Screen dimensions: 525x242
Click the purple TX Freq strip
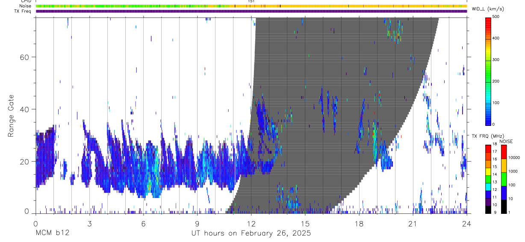(x=251, y=11)
